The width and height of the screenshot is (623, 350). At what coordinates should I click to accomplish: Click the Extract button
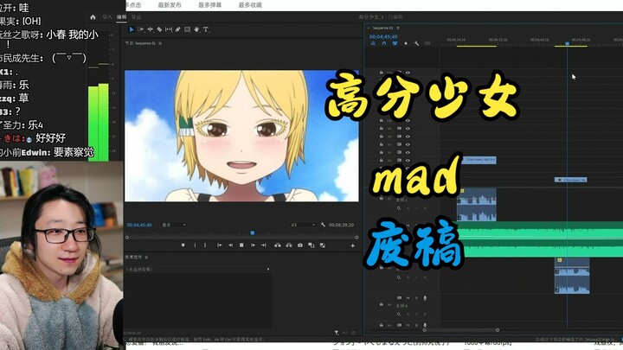pyautogui.click(x=289, y=245)
